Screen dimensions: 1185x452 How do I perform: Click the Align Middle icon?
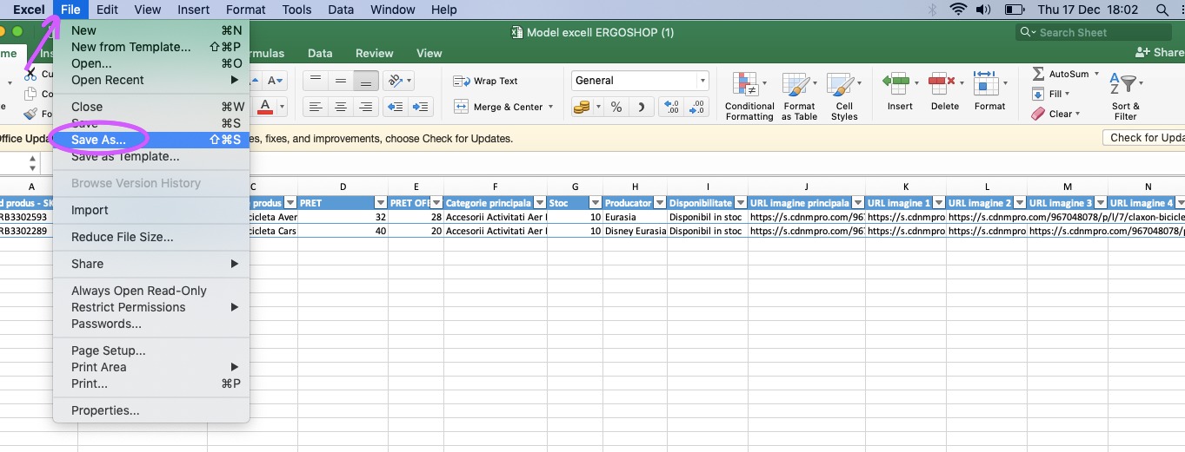pyautogui.click(x=341, y=81)
